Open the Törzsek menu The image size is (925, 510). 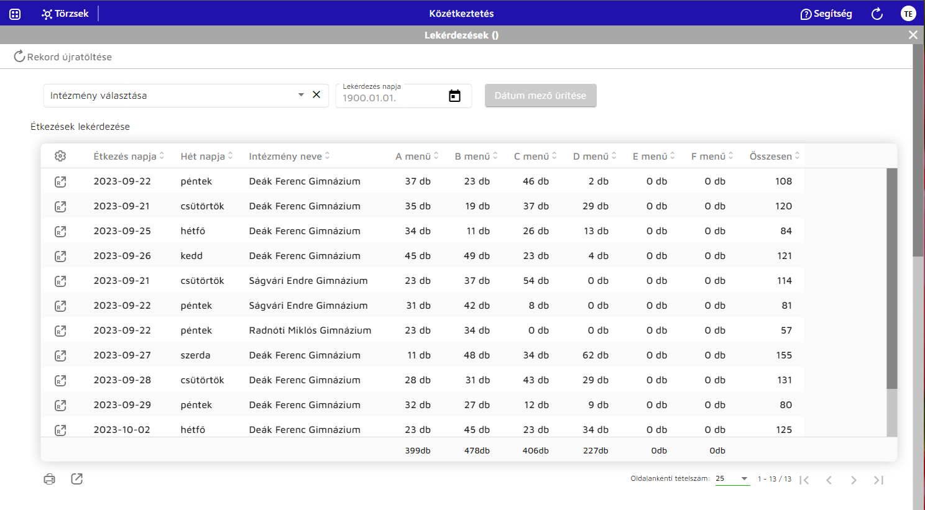(x=65, y=14)
